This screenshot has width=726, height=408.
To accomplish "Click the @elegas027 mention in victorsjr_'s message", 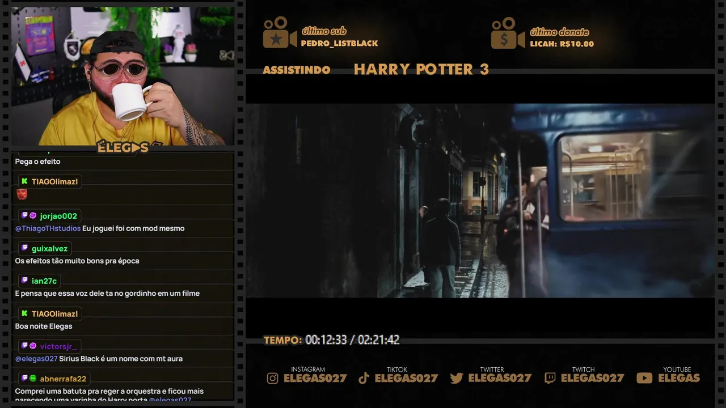I will 36,359.
